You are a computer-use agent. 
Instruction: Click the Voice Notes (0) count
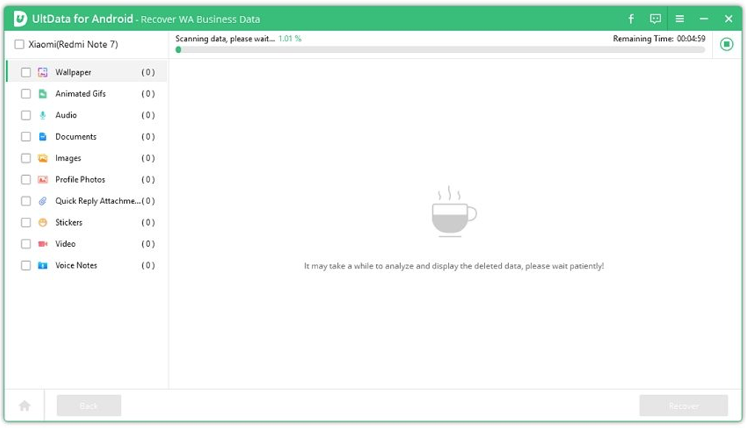pos(148,266)
